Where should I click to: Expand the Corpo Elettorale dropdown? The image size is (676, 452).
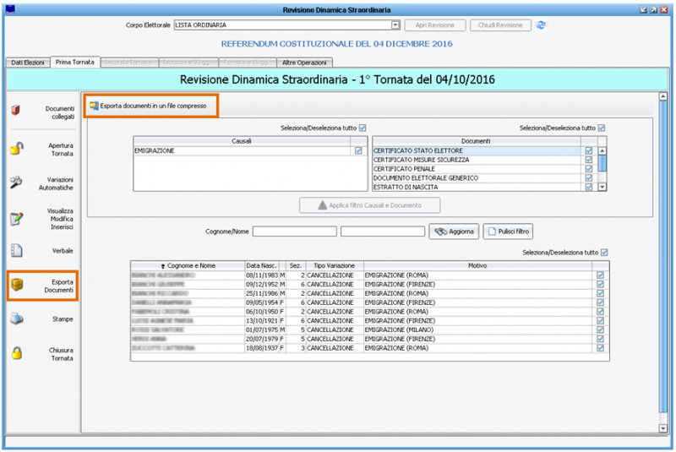coord(395,25)
